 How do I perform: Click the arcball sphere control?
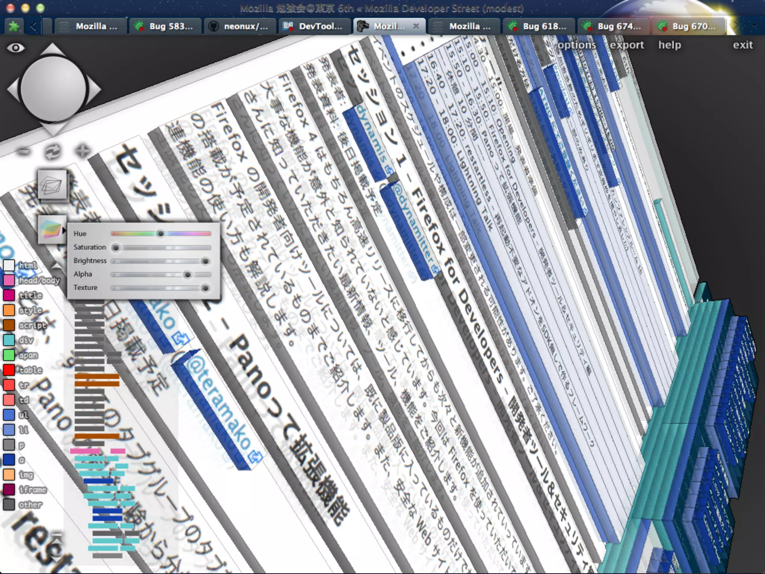pos(53,89)
